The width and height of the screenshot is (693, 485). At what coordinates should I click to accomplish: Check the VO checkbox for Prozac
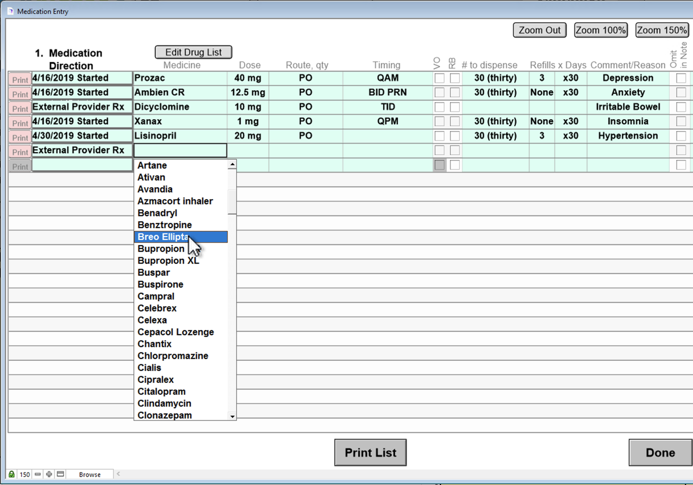(x=439, y=78)
